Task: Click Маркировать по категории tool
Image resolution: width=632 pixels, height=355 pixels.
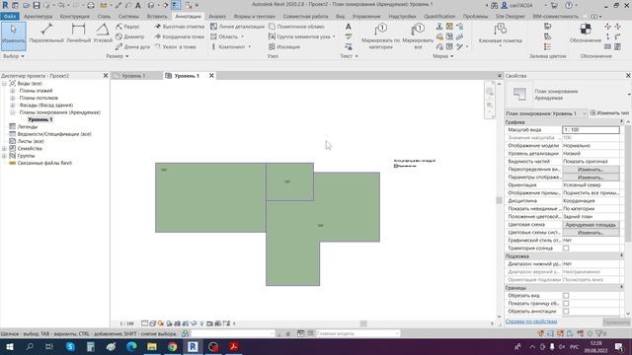Action: click(380, 36)
